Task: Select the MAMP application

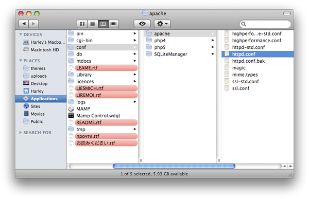Action: (x=102, y=109)
